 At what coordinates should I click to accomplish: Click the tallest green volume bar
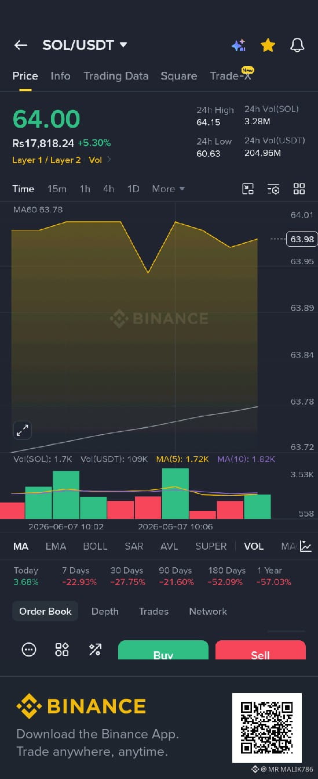coord(176,493)
